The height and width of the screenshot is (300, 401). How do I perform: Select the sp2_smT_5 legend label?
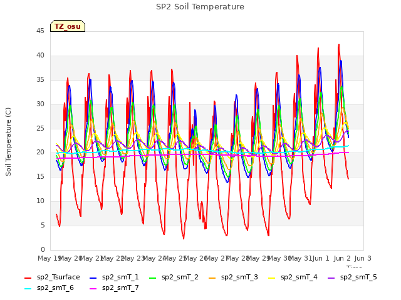point(358,277)
